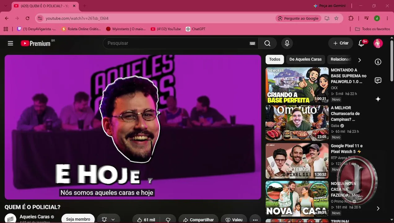Image resolution: width=394 pixels, height=223 pixels.
Task: Select the Todos filter chip
Action: [274, 59]
